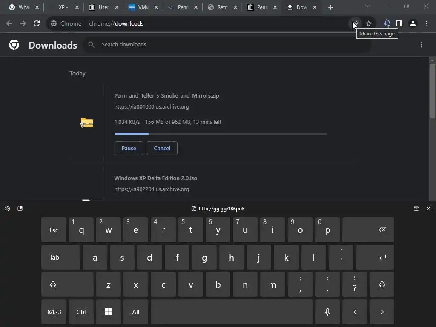Click the Chrome site info chip
The height and width of the screenshot is (327, 436).
pos(66,24)
